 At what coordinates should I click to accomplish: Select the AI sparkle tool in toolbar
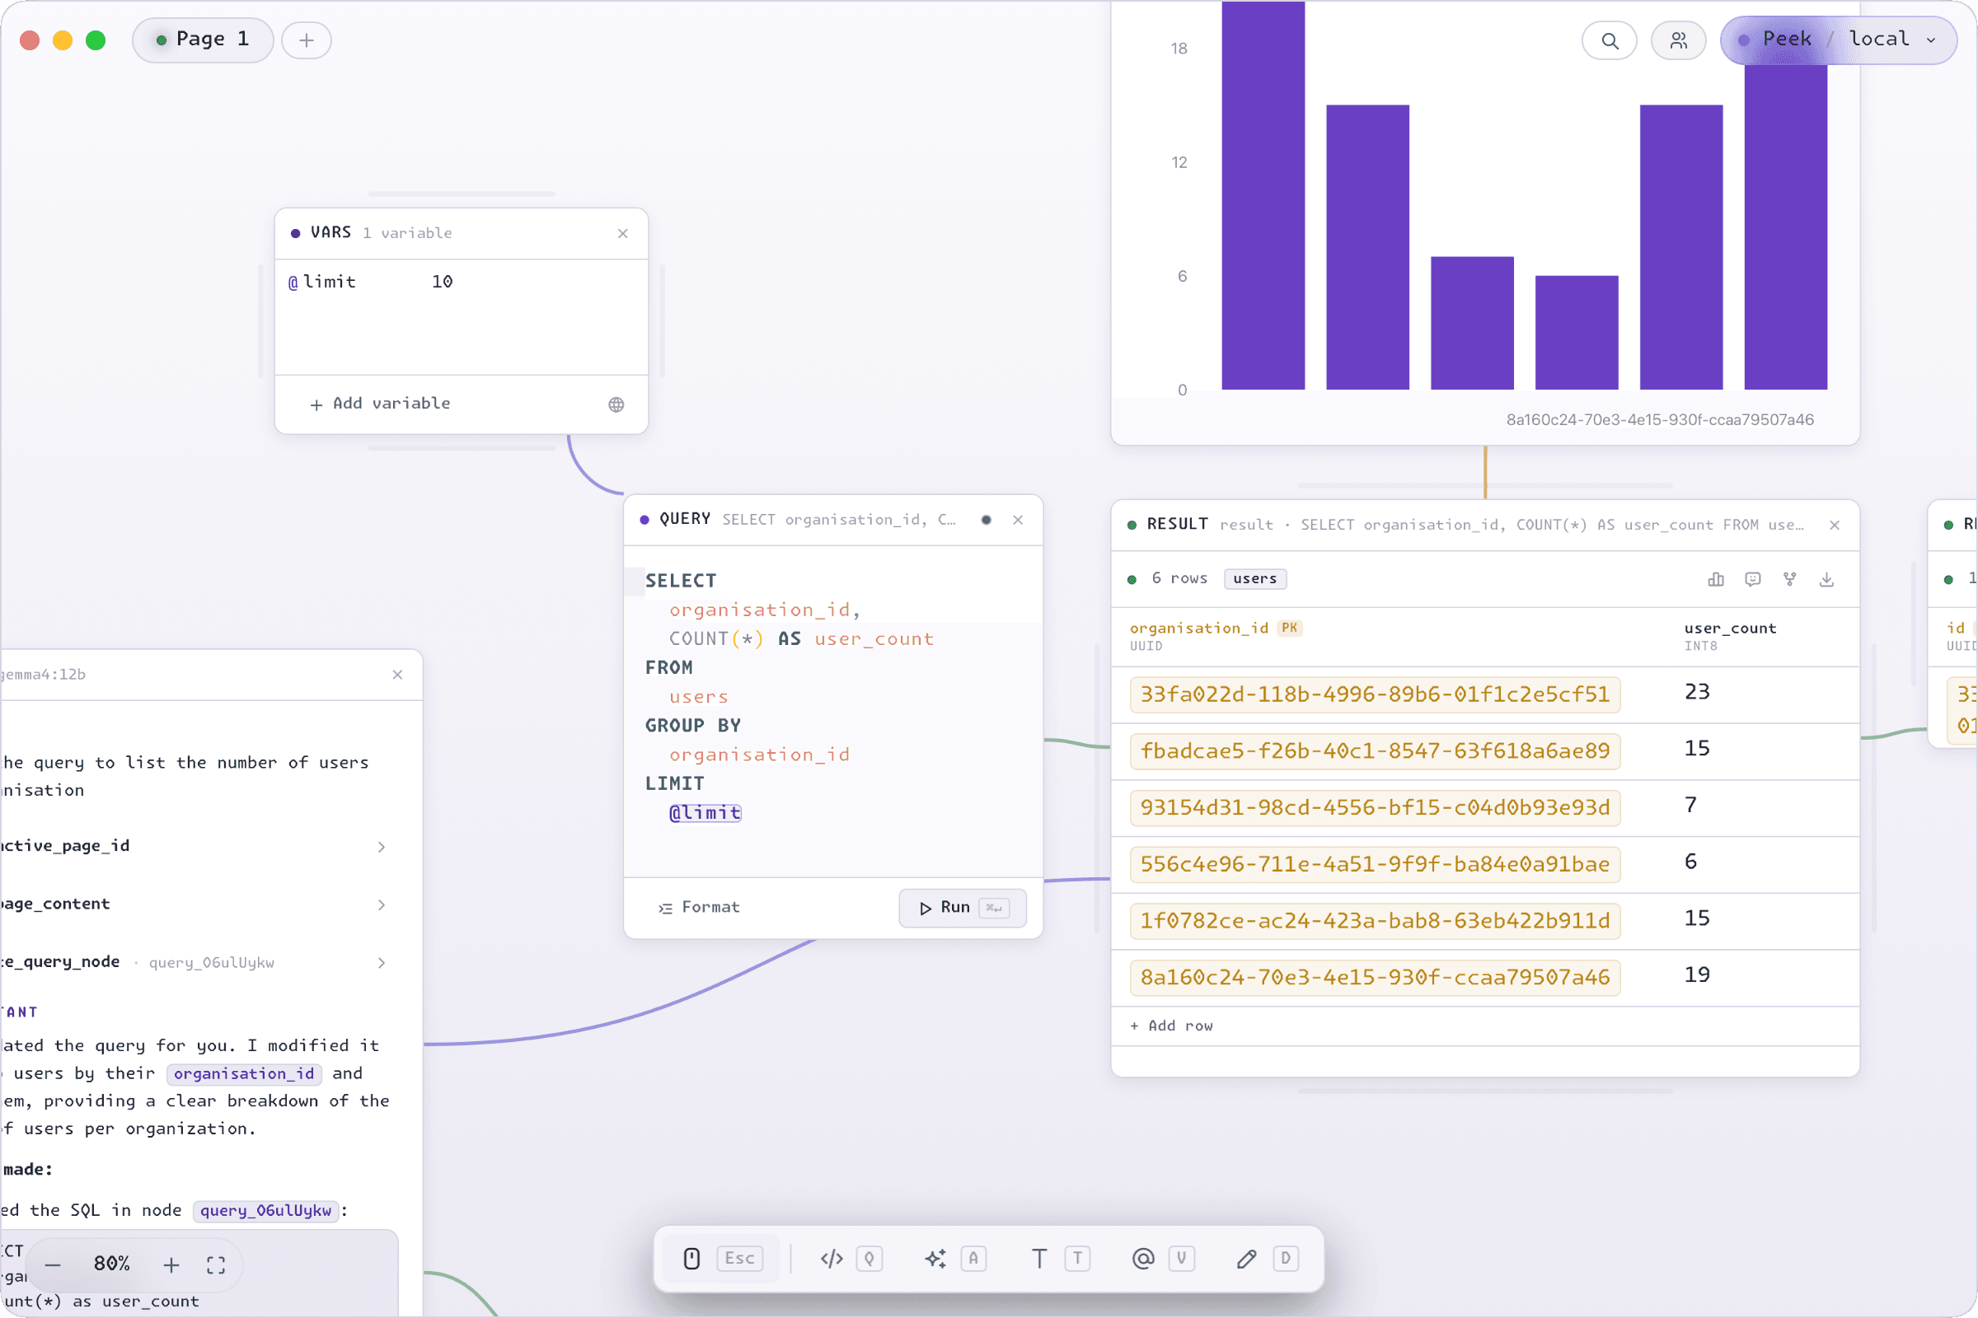935,1259
